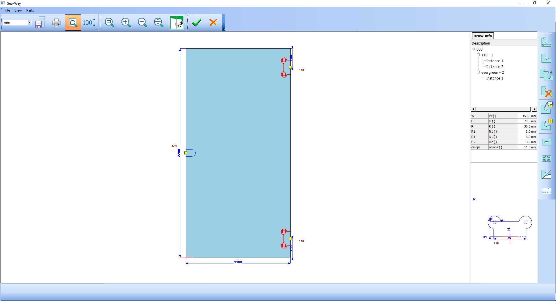This screenshot has height=301, width=556.
Task: Click the green sheet edit icon
Action: tap(177, 23)
